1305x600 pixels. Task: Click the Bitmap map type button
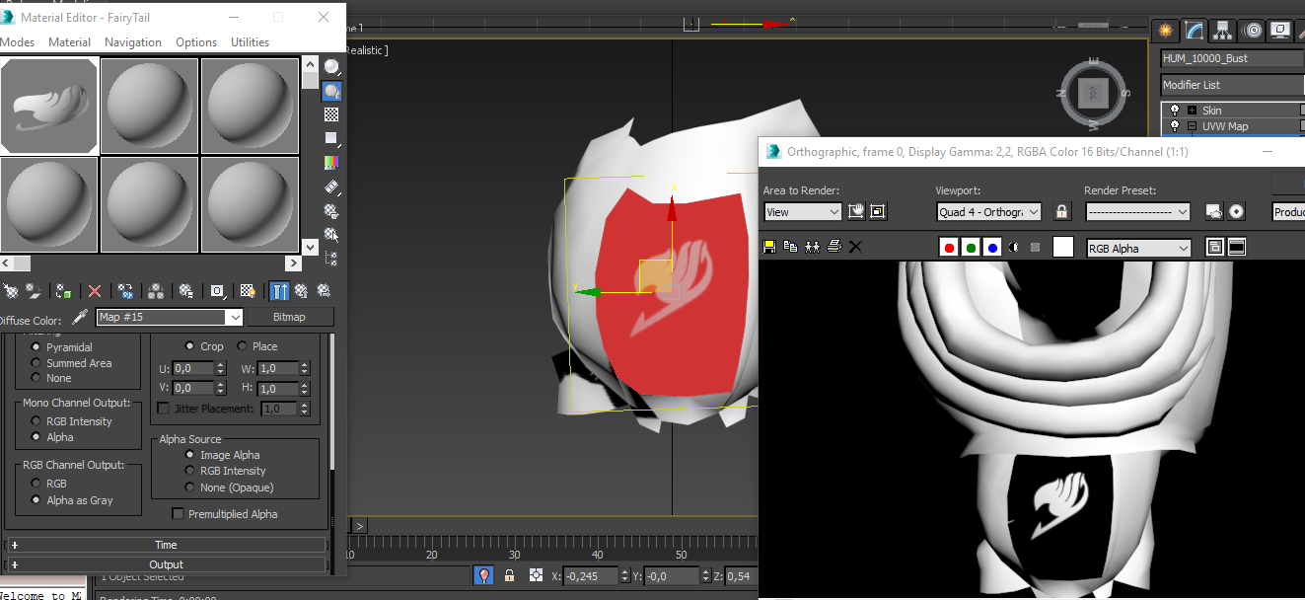(289, 317)
